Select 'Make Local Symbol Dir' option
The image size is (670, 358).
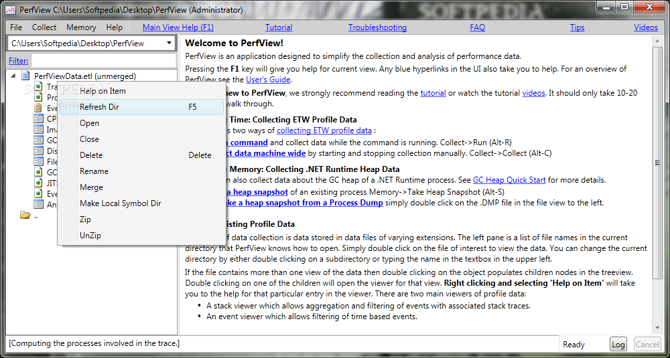click(141, 203)
